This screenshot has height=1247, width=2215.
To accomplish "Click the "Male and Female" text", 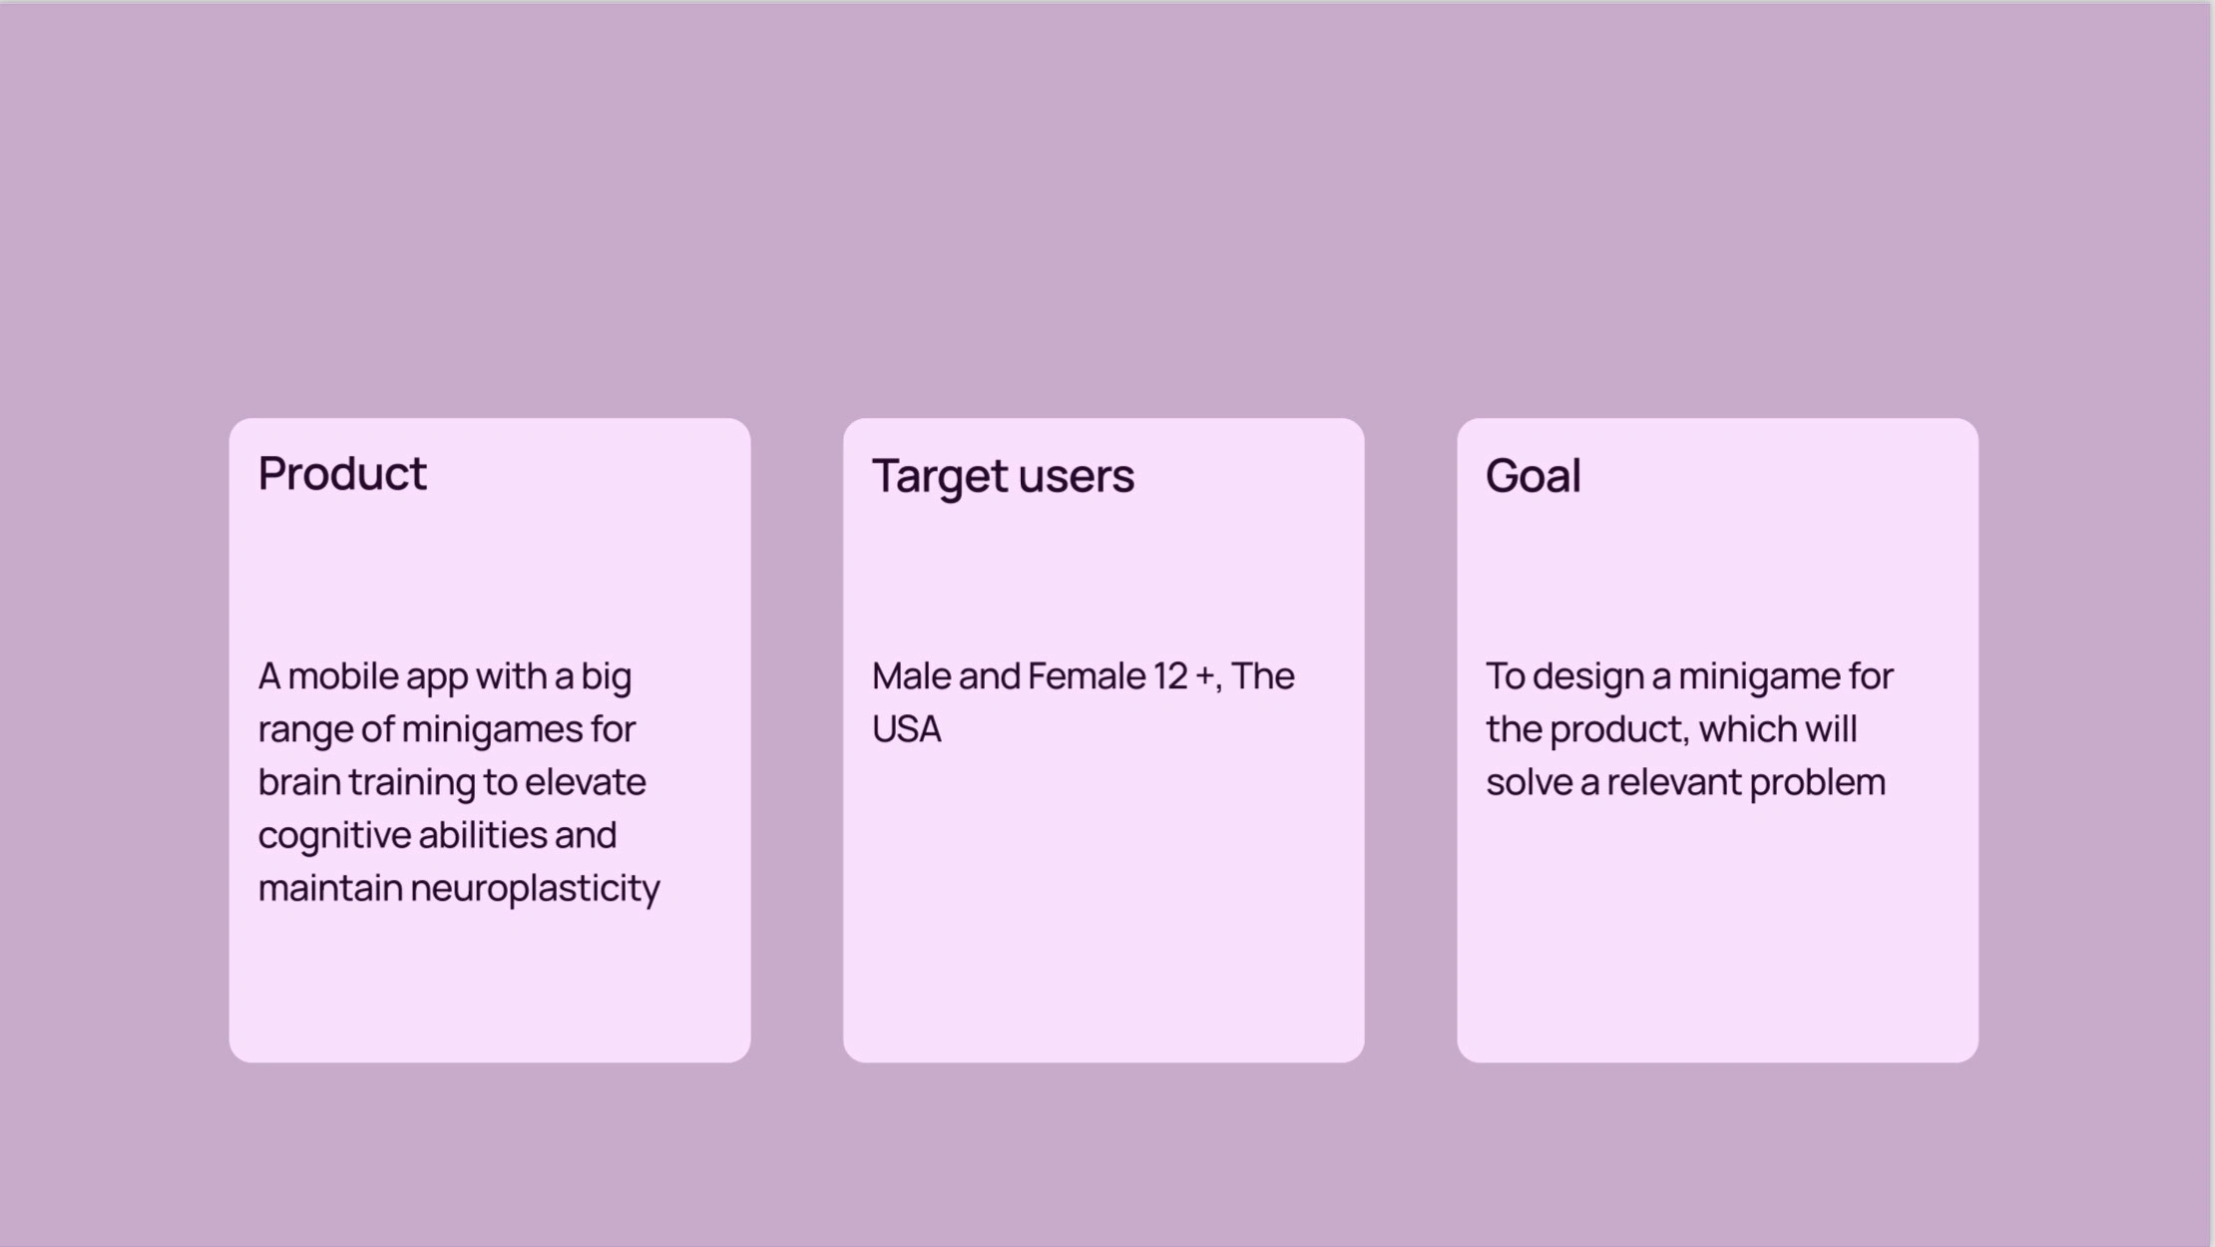I will tap(1009, 676).
